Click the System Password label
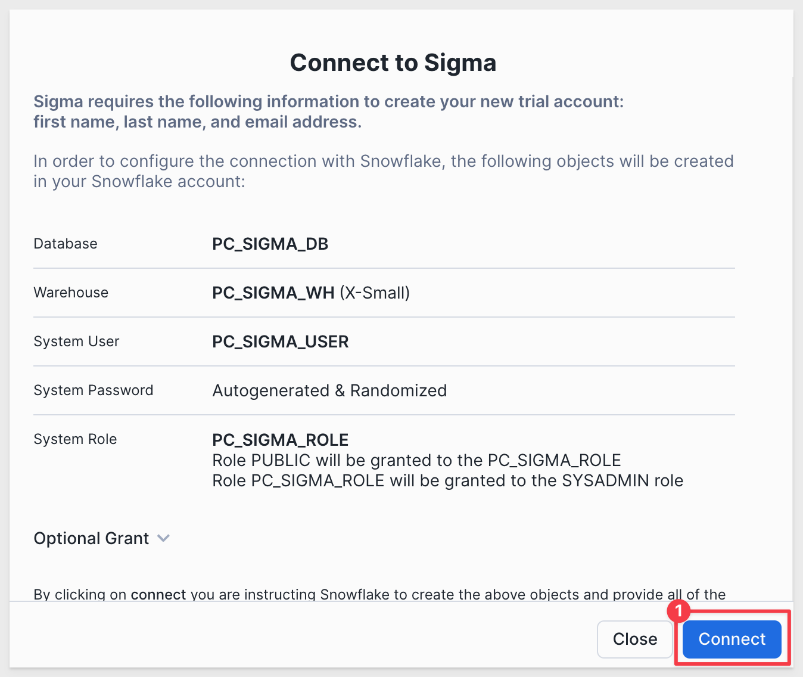This screenshot has width=803, height=677. pyautogui.click(x=94, y=390)
